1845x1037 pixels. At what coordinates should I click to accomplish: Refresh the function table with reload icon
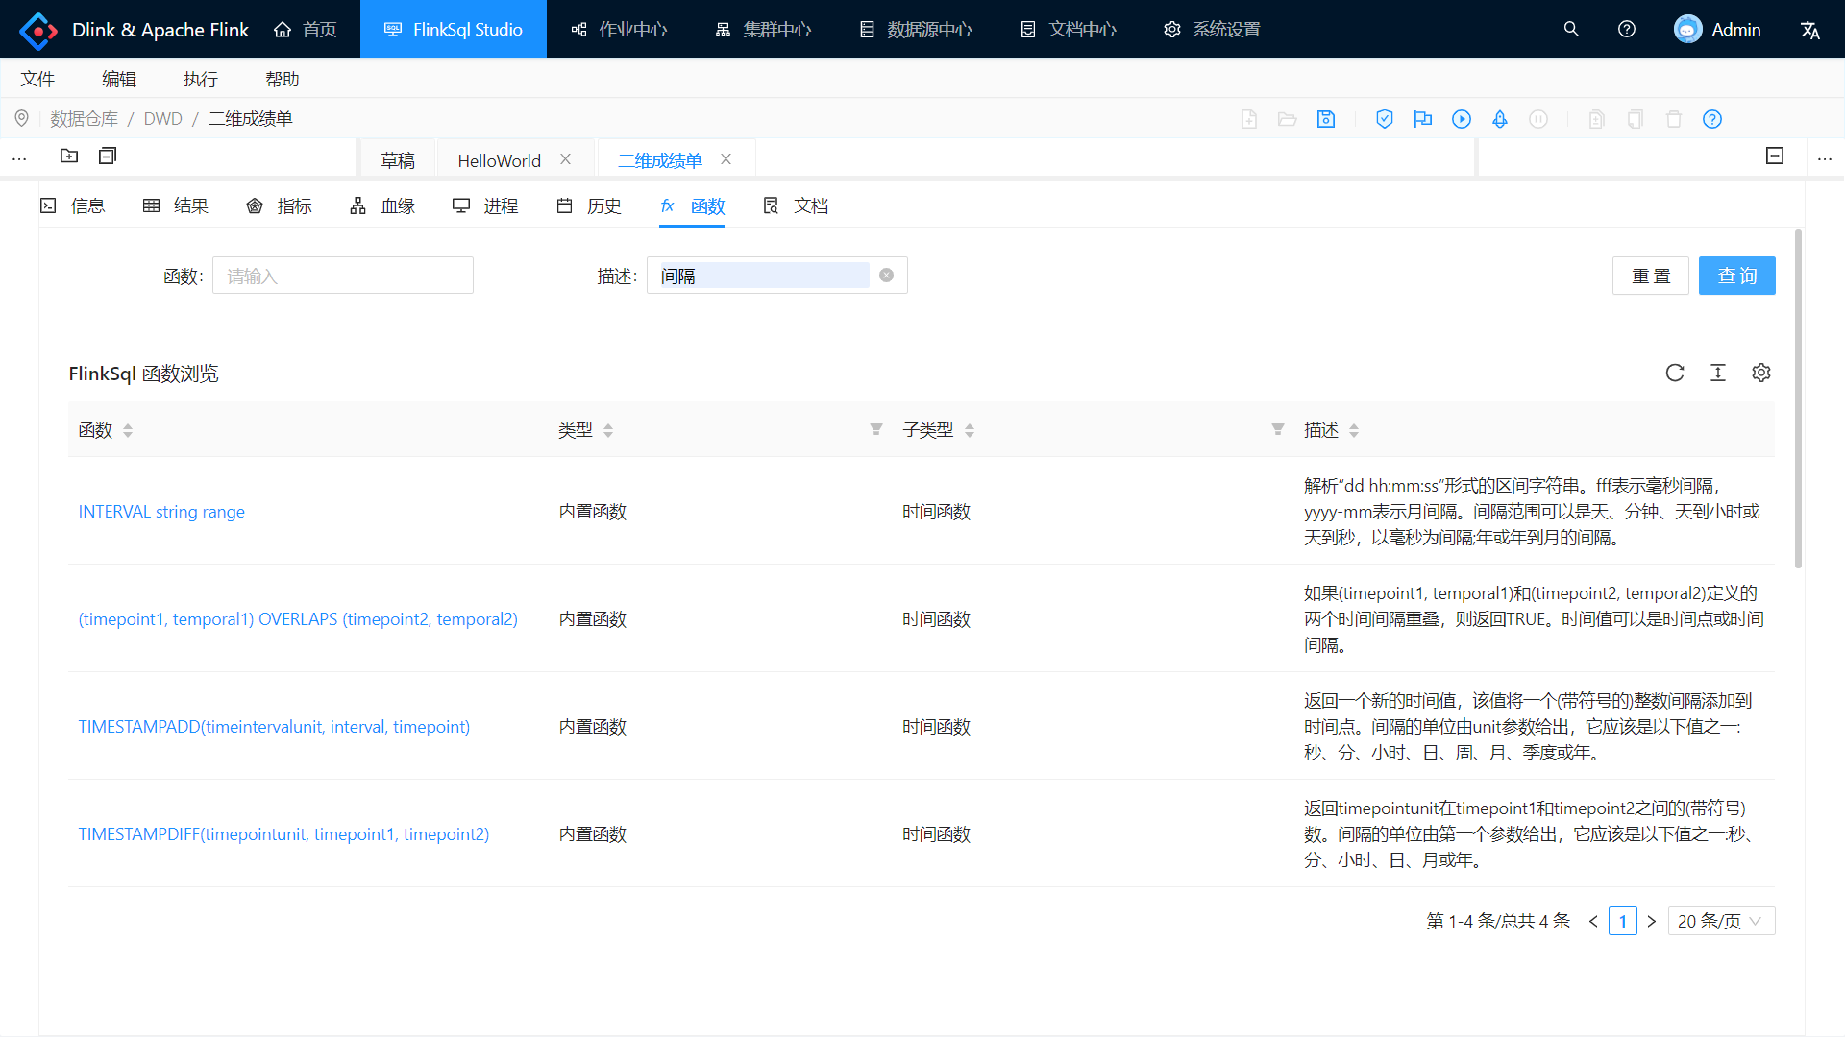(x=1675, y=373)
